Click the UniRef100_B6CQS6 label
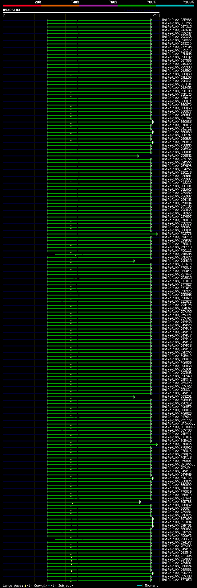The height and width of the screenshot is (588, 197). (177, 122)
